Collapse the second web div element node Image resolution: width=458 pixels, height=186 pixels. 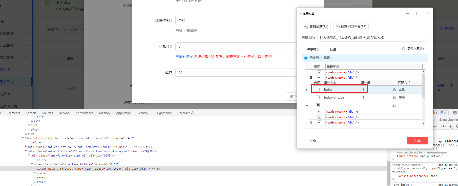click(311, 78)
